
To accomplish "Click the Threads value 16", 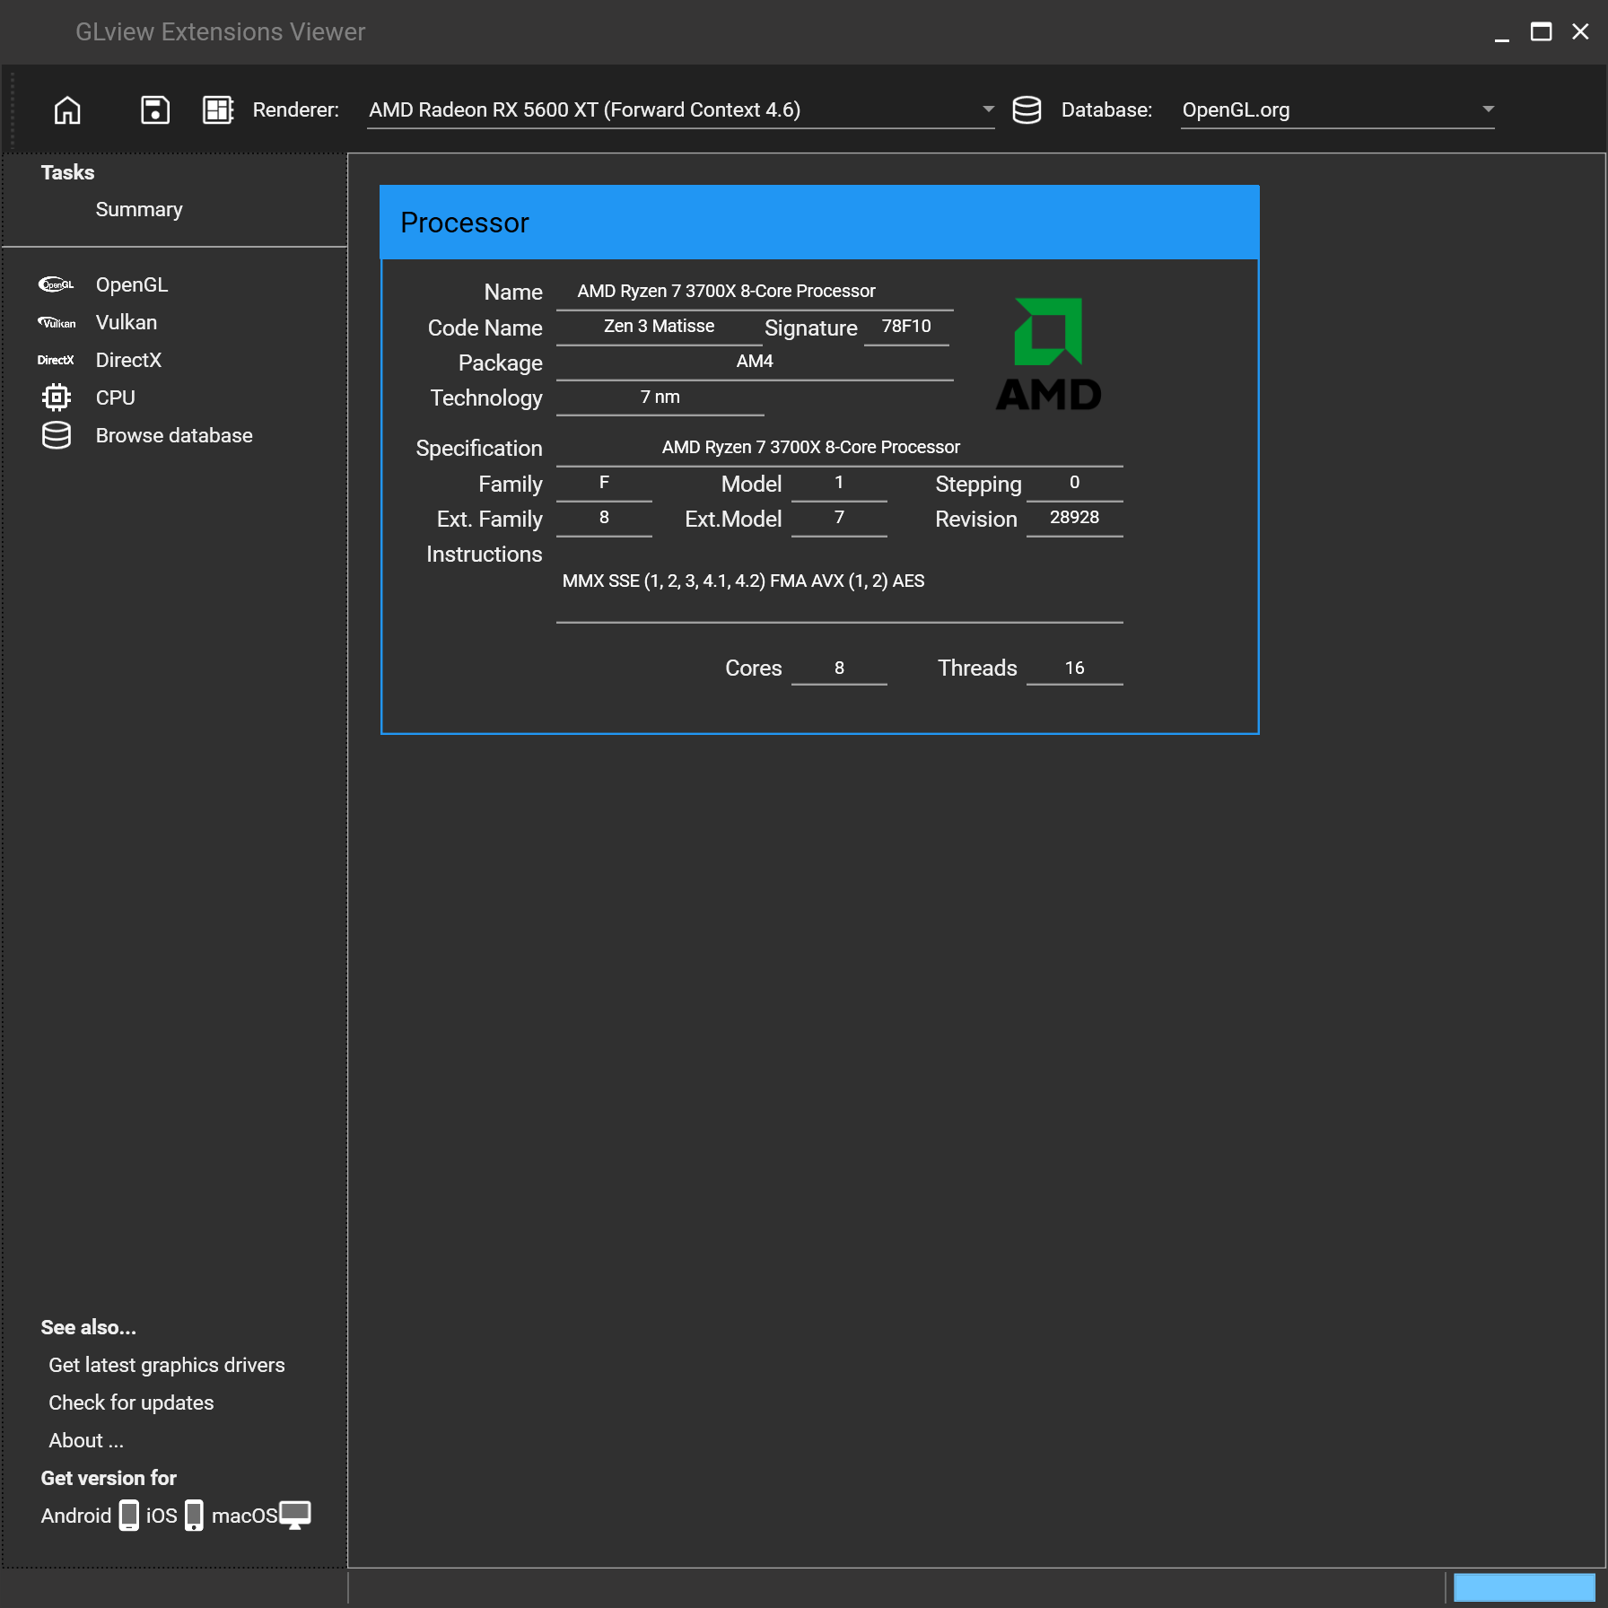I will tap(1075, 669).
